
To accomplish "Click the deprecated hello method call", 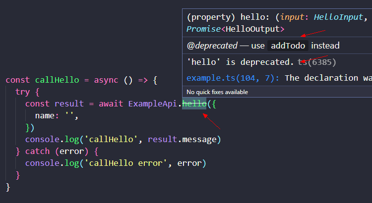I will click(194, 103).
